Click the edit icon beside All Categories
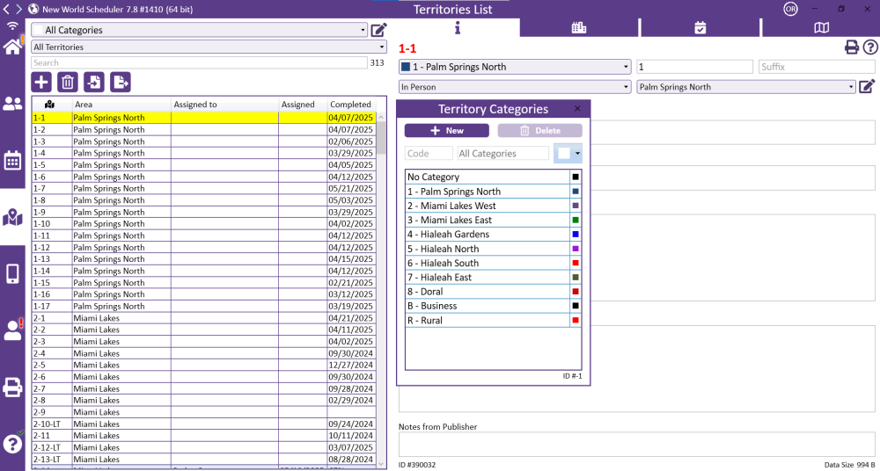This screenshot has height=471, width=880. (x=378, y=30)
